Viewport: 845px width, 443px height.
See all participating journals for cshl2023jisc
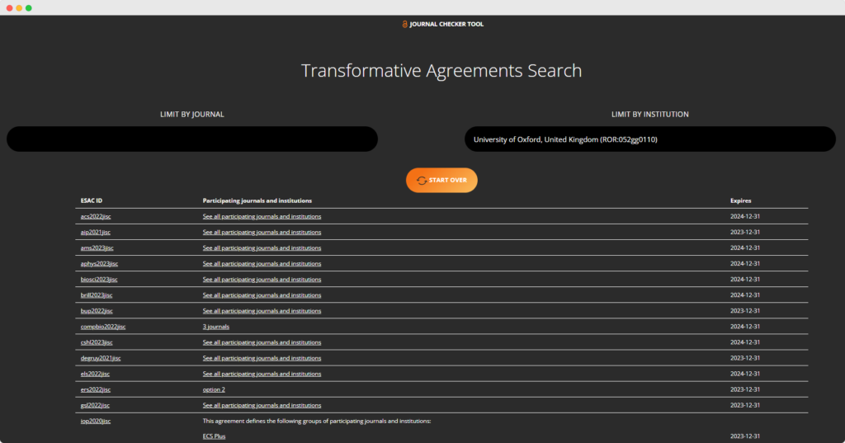click(x=262, y=342)
